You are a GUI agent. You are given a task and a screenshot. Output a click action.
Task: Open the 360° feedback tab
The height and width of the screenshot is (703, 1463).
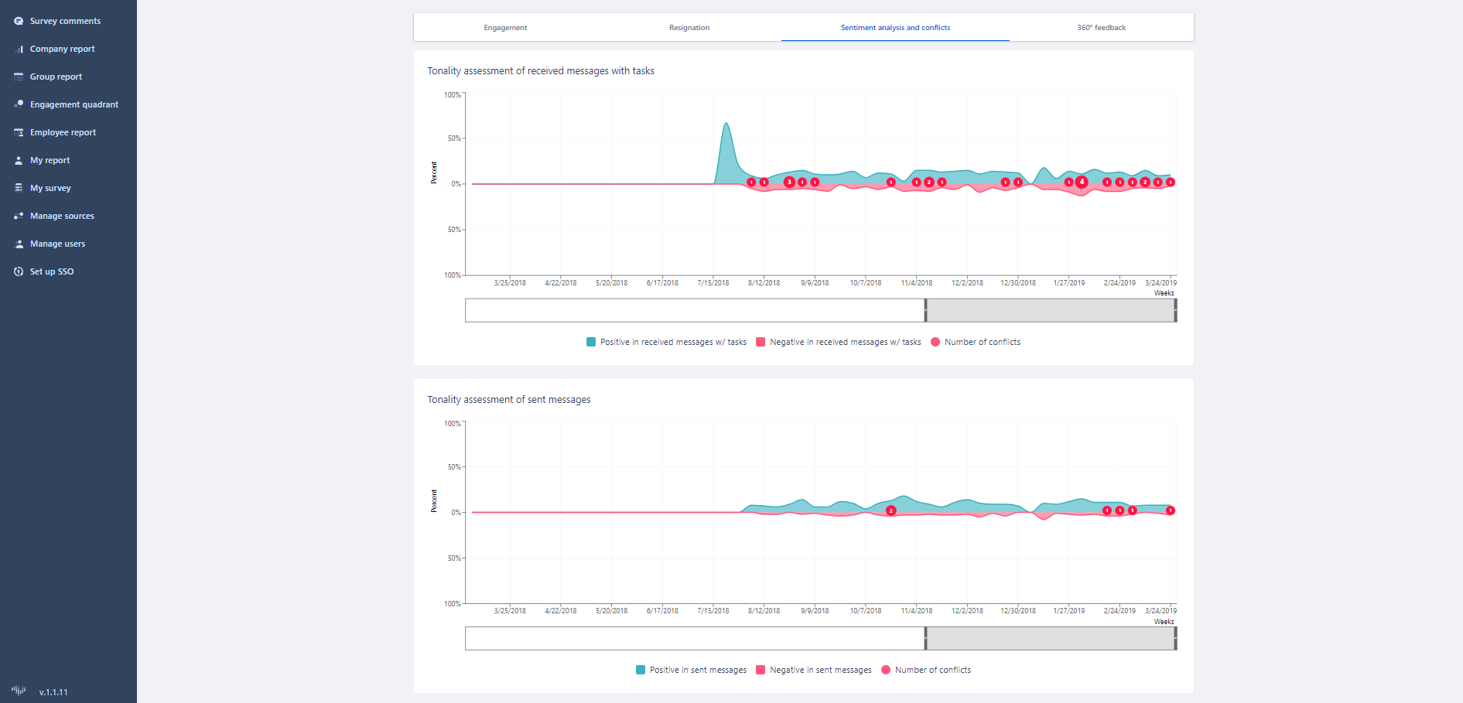click(1101, 28)
